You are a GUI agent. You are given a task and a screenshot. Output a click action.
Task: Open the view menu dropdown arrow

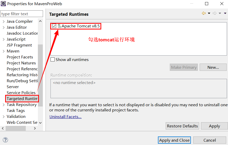(225, 13)
